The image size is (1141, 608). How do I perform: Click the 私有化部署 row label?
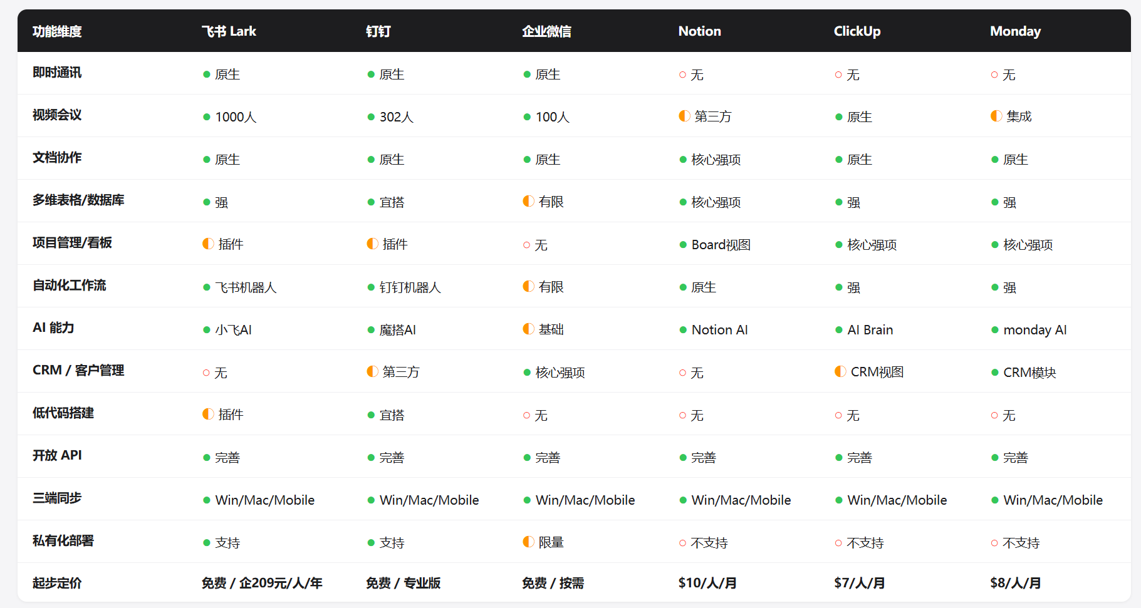tap(63, 541)
